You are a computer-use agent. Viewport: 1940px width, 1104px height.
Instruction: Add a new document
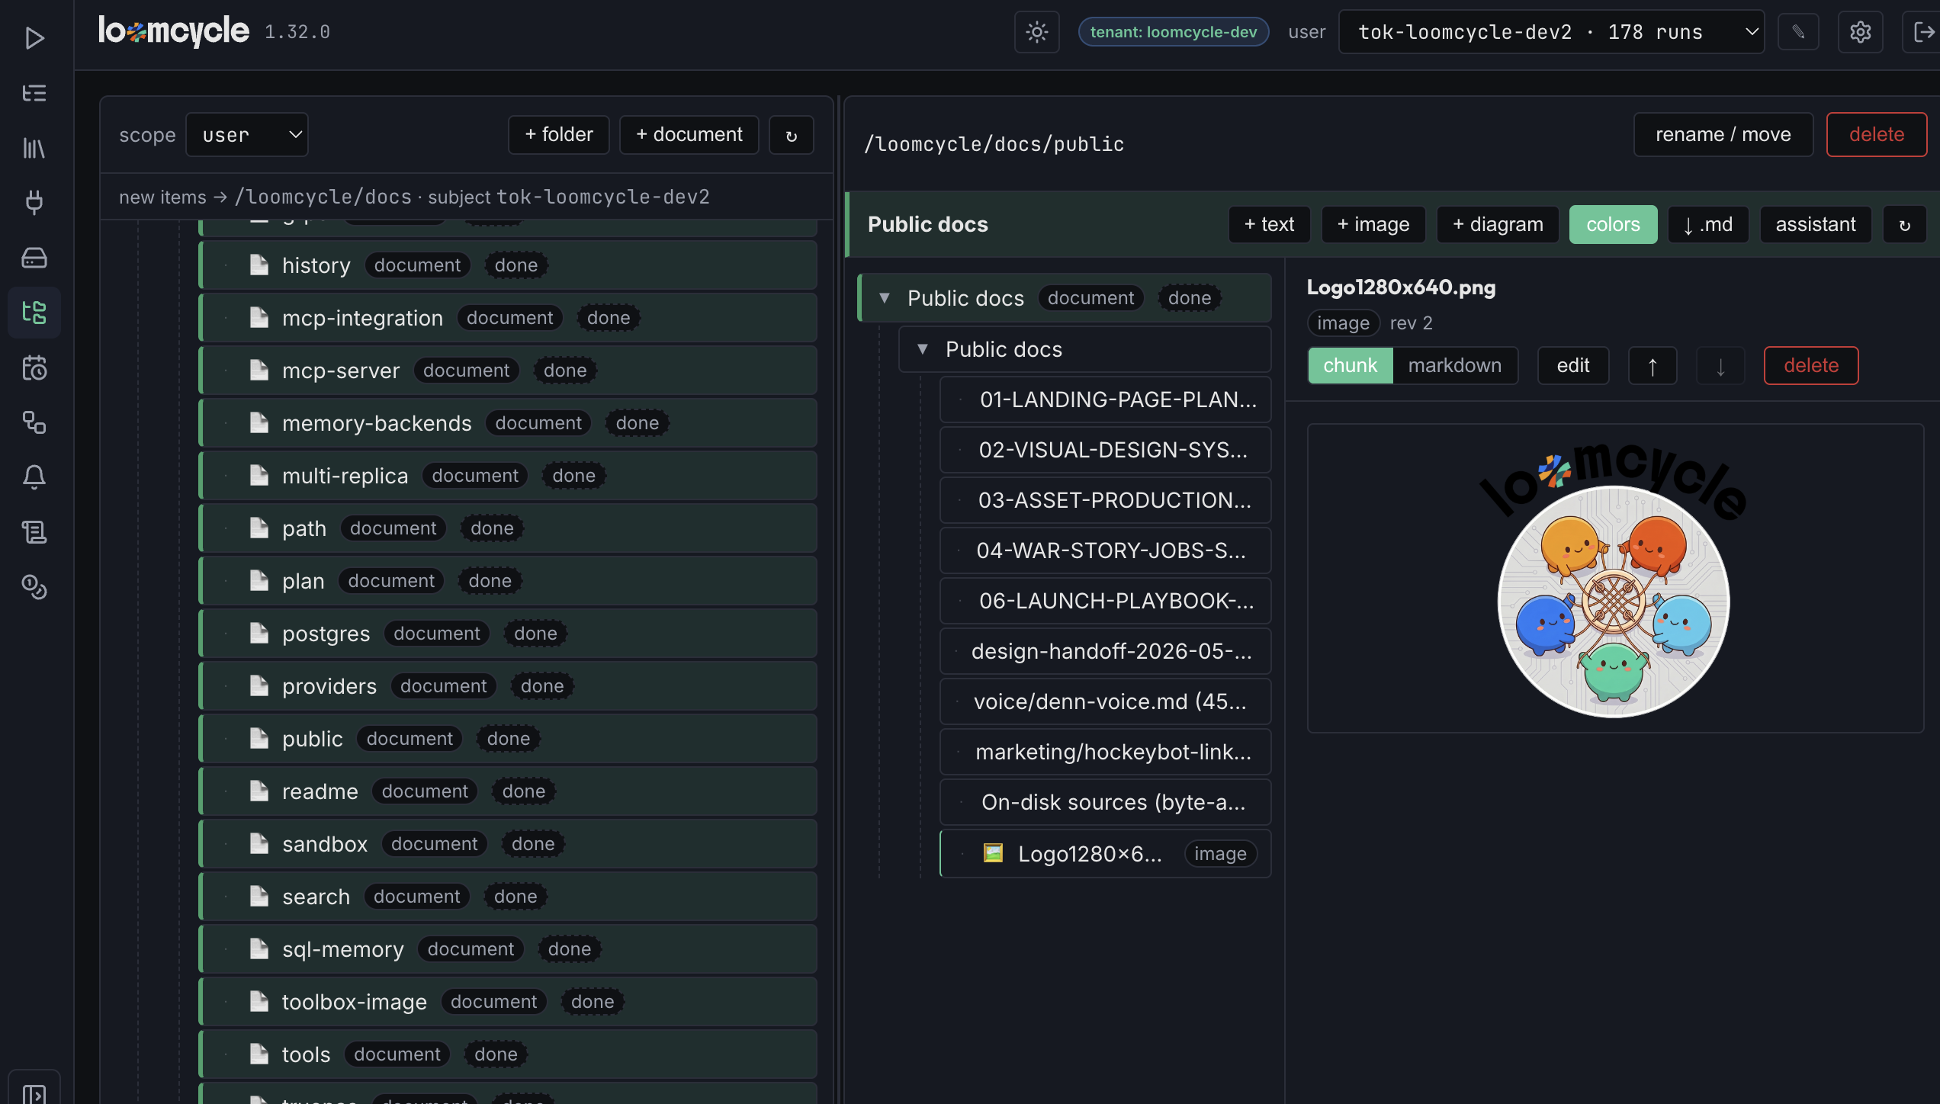[689, 135]
